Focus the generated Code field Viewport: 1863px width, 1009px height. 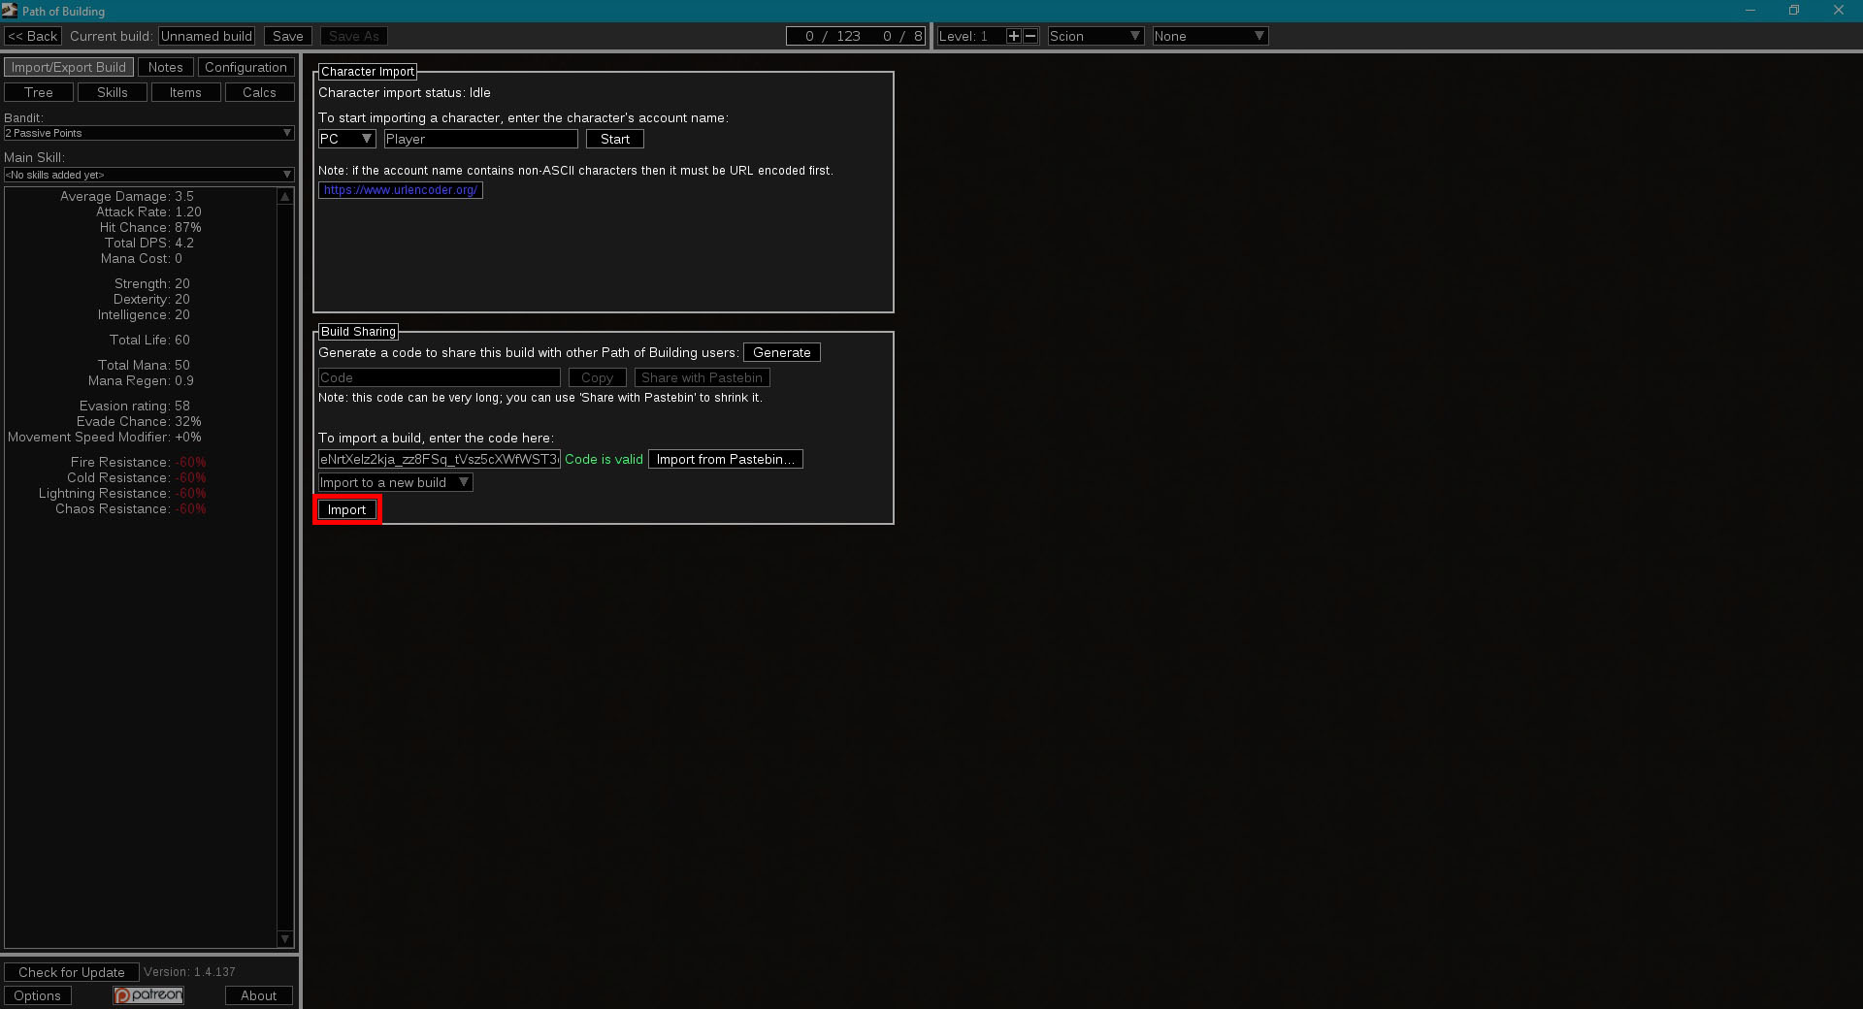click(x=440, y=377)
